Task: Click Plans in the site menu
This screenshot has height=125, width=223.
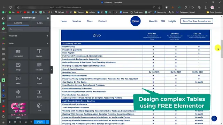Action: [x=90, y=21]
